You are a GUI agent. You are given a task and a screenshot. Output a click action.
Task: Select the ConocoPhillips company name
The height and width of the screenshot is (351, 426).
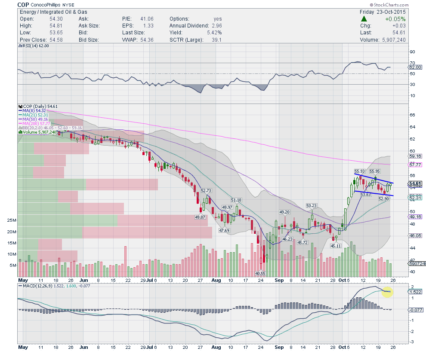45,5
